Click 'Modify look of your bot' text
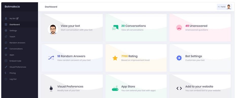Image resolution: width=236 pixels, height=98 pixels. pyautogui.click(x=69, y=90)
